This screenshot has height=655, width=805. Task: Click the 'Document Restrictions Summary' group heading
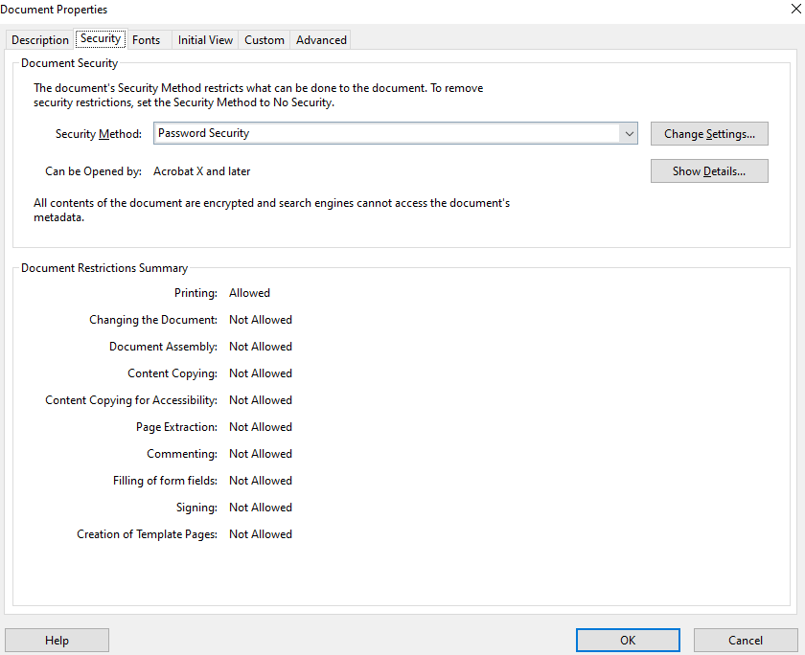(104, 268)
